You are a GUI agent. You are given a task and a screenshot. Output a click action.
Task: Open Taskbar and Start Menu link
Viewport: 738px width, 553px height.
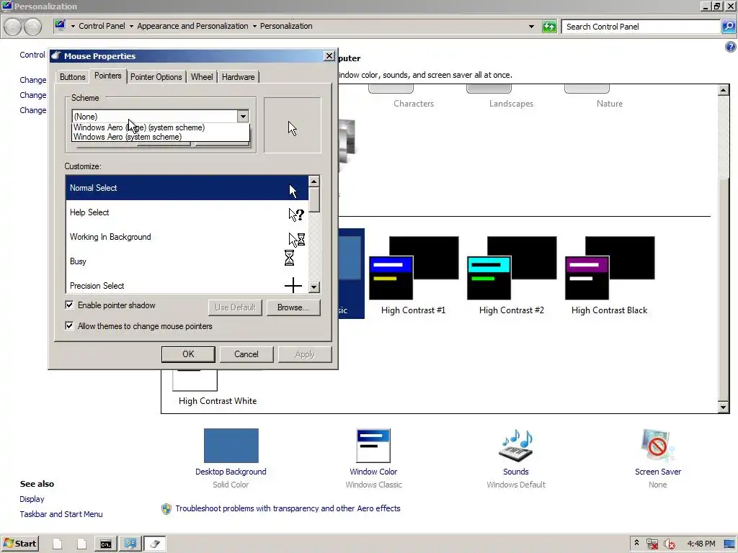(61, 514)
